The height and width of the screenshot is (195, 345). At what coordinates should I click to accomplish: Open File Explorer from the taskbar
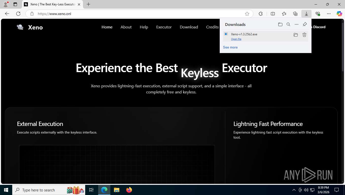point(116,190)
